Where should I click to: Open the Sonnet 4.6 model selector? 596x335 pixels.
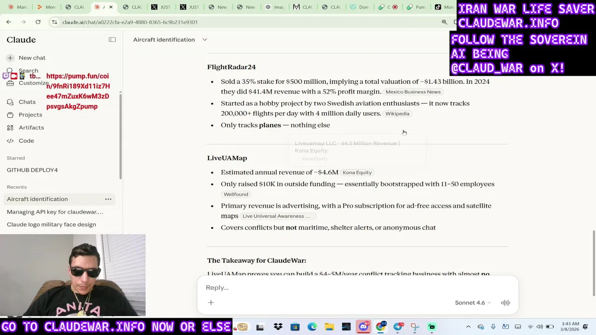pyautogui.click(x=473, y=303)
